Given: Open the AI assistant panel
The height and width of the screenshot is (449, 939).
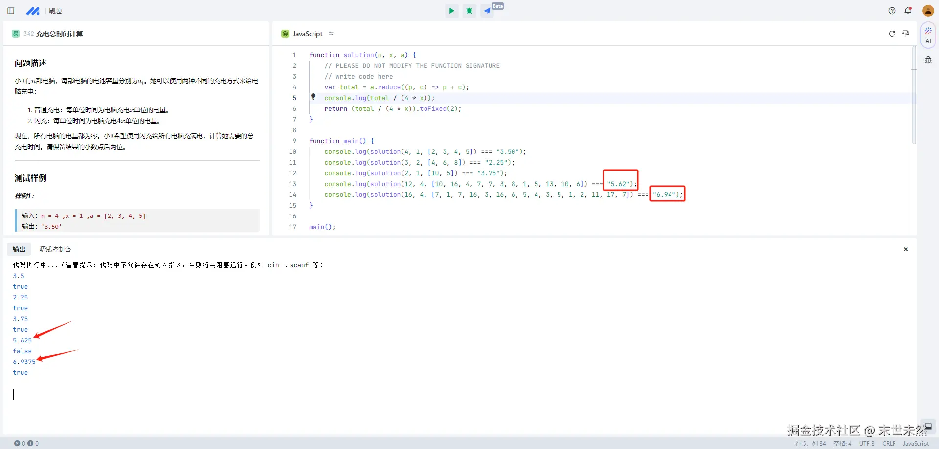Looking at the screenshot, I should (x=928, y=35).
